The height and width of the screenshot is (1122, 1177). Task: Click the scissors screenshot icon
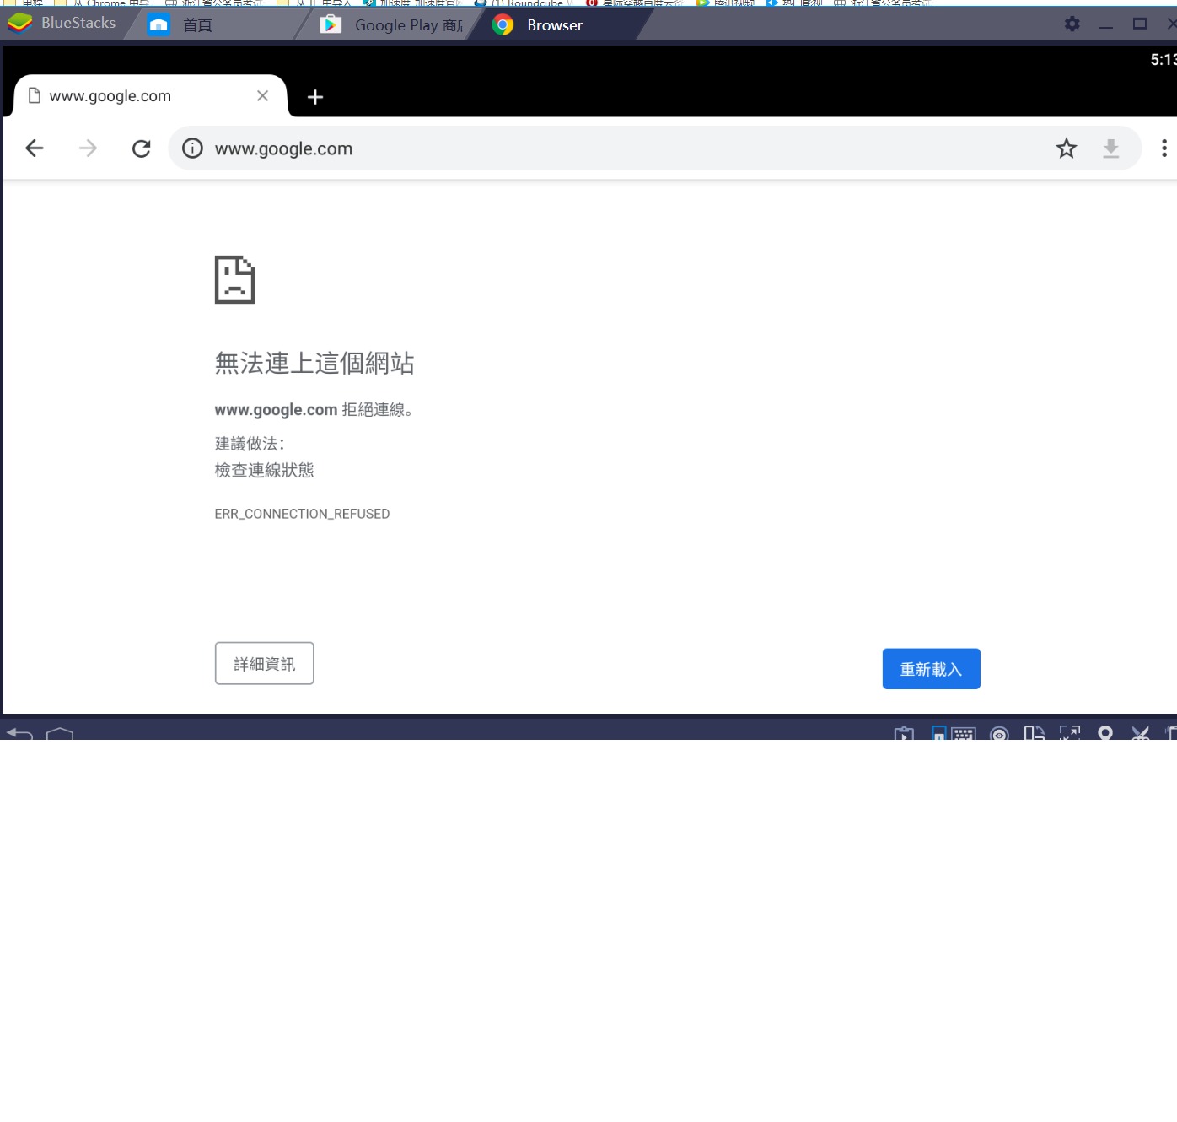pyautogui.click(x=1141, y=733)
